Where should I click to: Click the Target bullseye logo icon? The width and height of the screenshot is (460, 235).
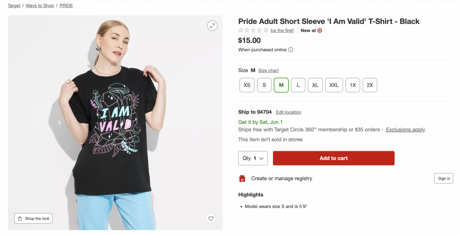coord(320,31)
